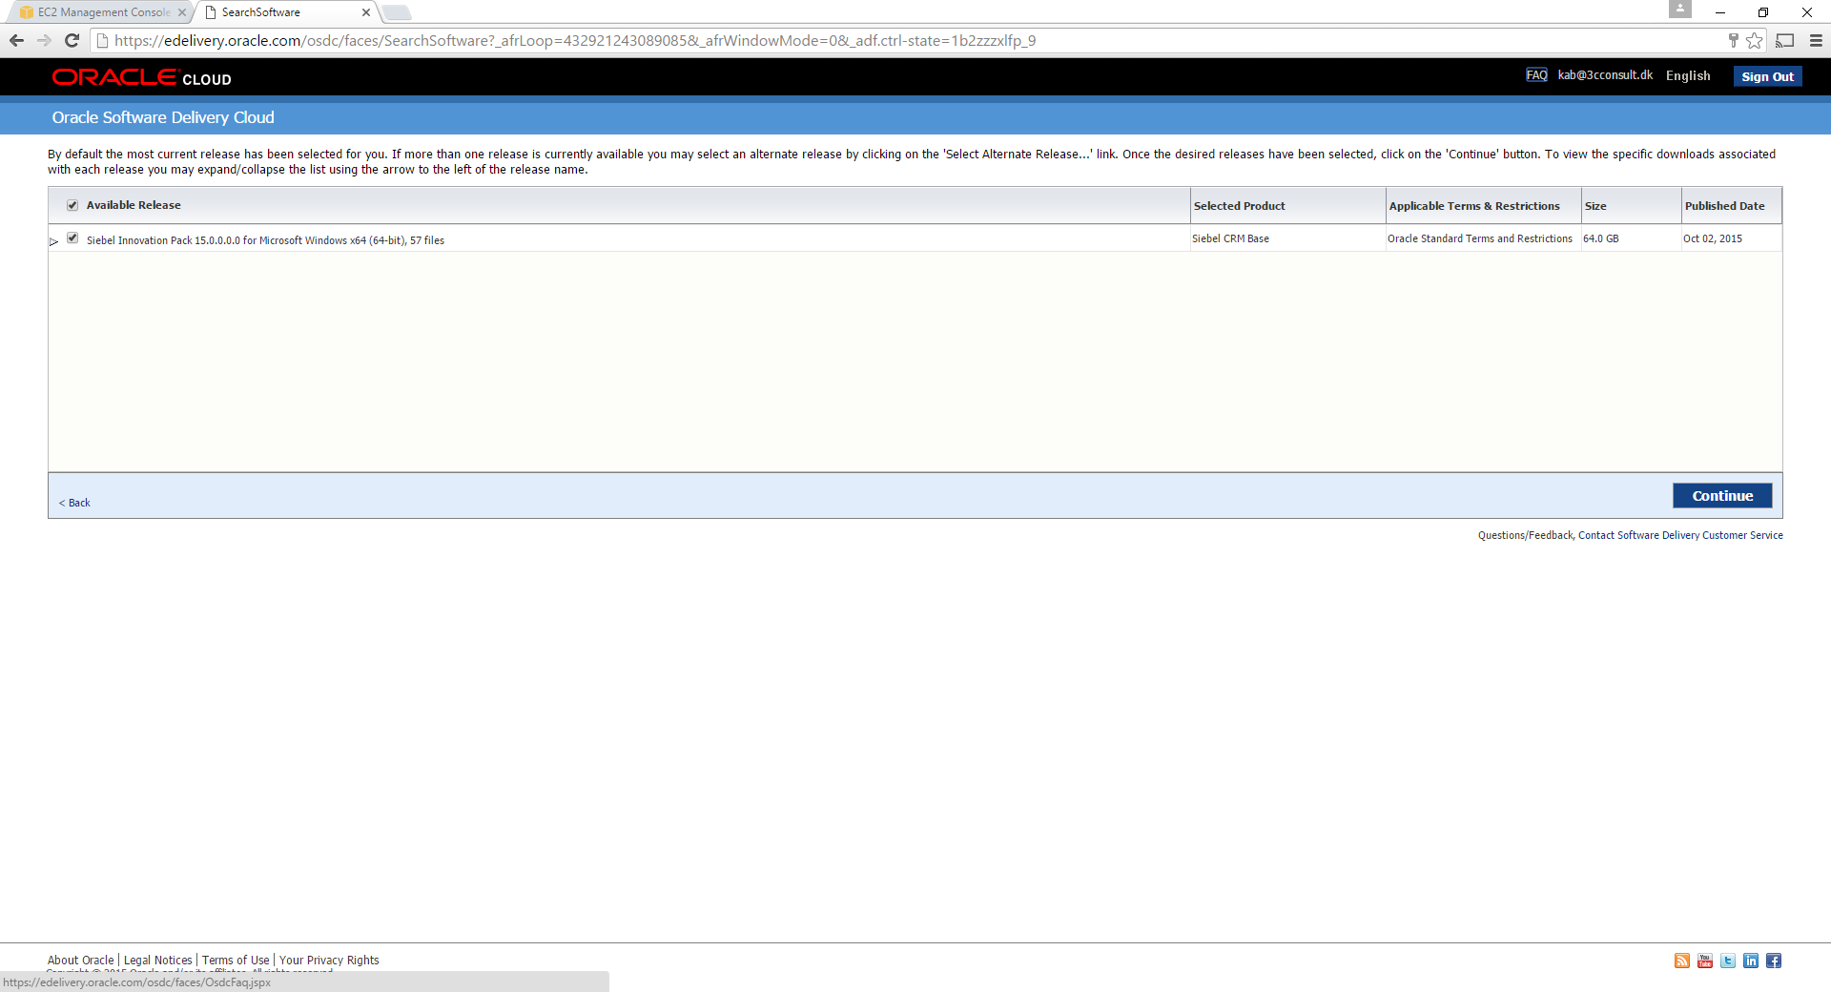Open Your Privacy Rights footer link
Viewport: 1831px width, 992px height.
point(329,961)
